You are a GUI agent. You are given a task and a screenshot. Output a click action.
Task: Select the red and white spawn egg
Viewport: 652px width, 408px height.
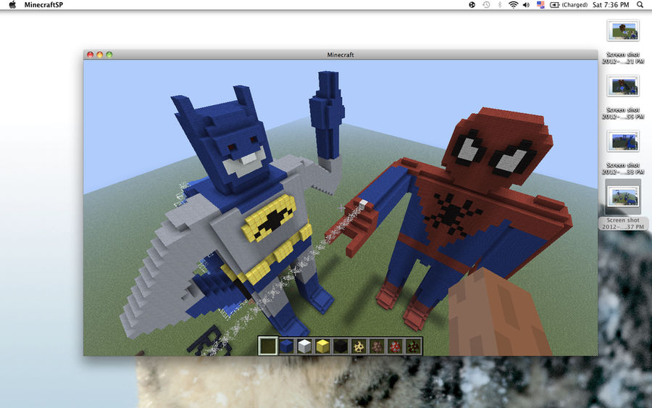pos(395,346)
